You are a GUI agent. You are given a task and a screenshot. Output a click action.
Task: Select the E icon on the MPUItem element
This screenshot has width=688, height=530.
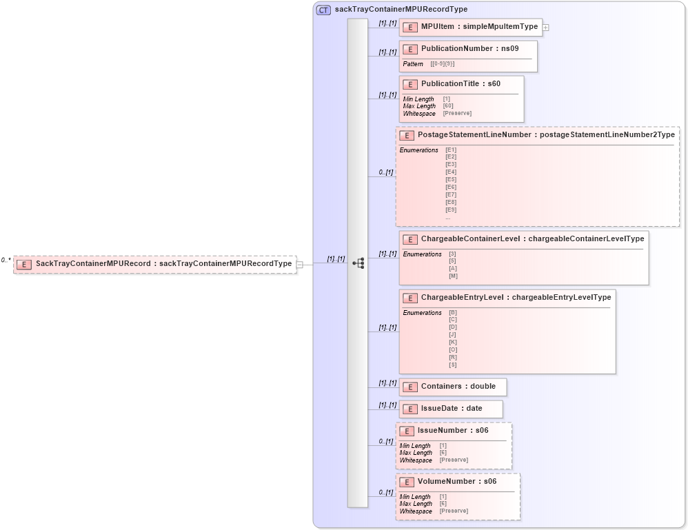(x=410, y=27)
